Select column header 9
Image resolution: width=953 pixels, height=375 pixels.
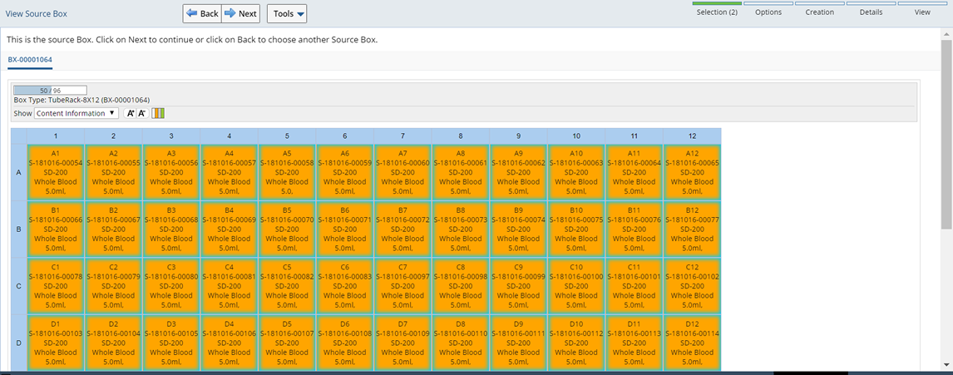(x=518, y=136)
